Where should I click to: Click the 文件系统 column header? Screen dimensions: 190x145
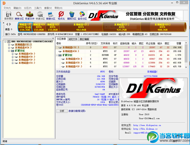pyautogui.click(x=105, y=43)
